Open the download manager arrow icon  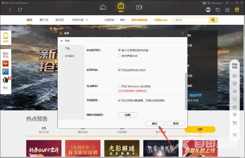pyautogui.click(x=227, y=10)
